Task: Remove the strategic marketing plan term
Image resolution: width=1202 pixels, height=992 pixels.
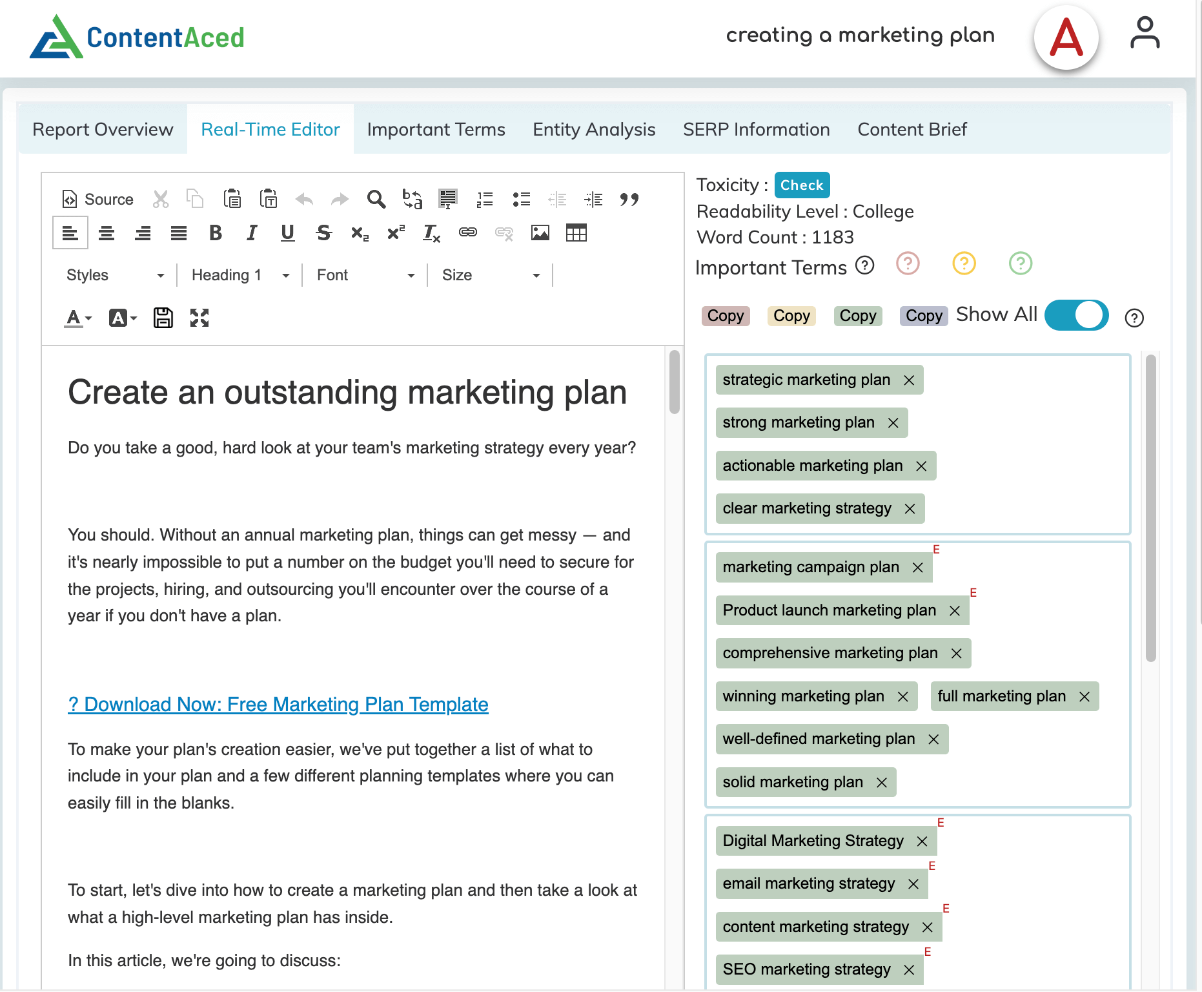Action: pyautogui.click(x=910, y=380)
